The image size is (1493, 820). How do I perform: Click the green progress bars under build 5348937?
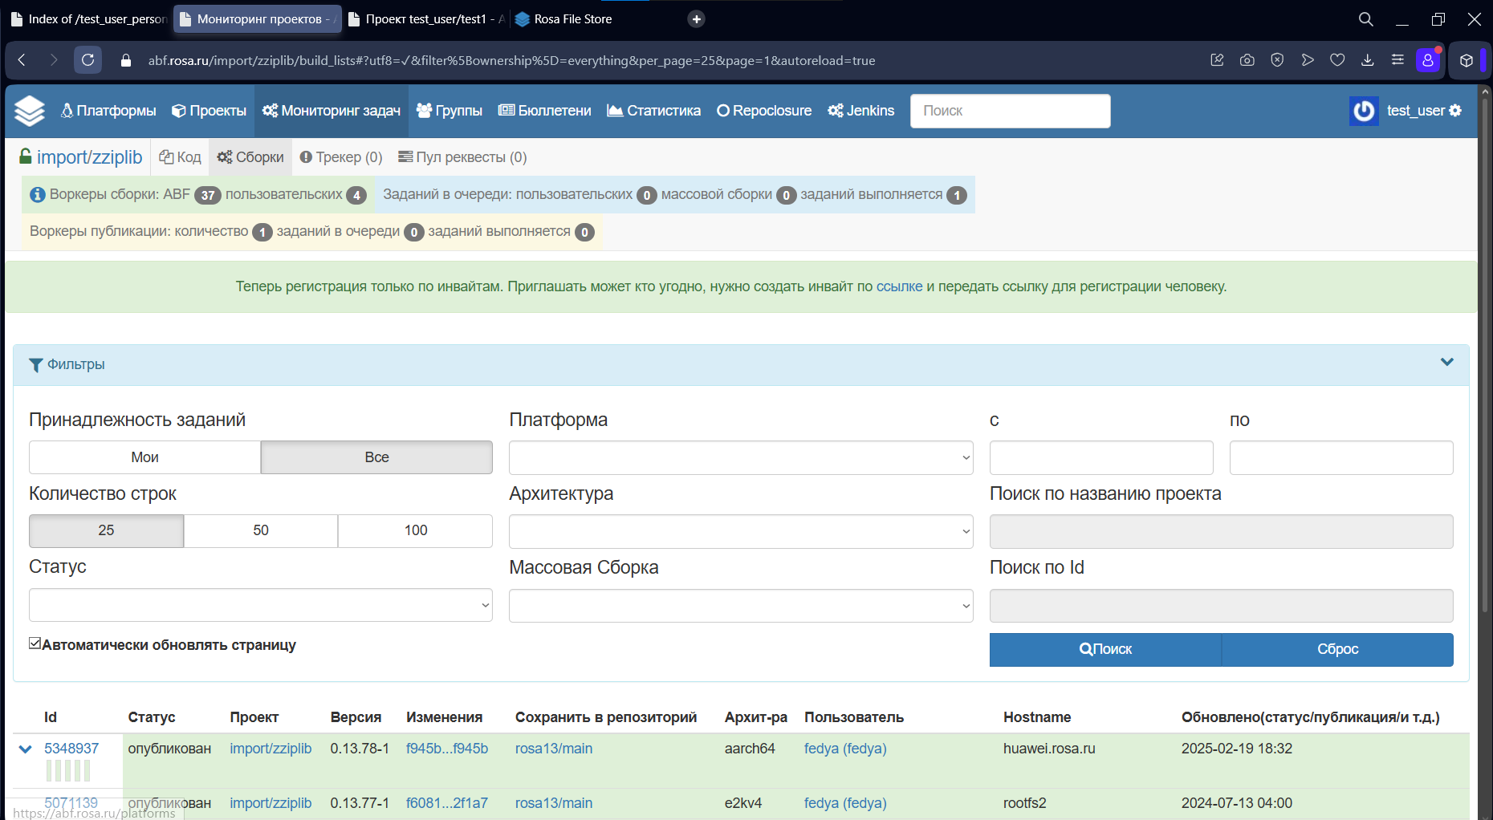tap(68, 771)
